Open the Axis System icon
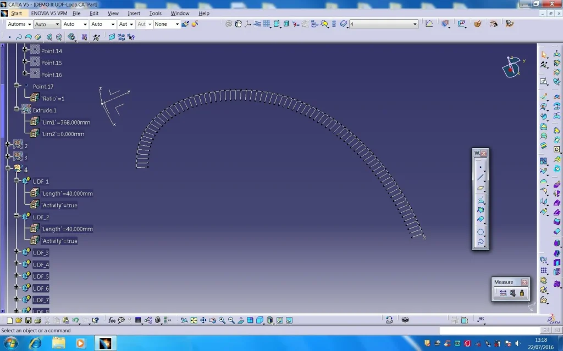 click(248, 24)
